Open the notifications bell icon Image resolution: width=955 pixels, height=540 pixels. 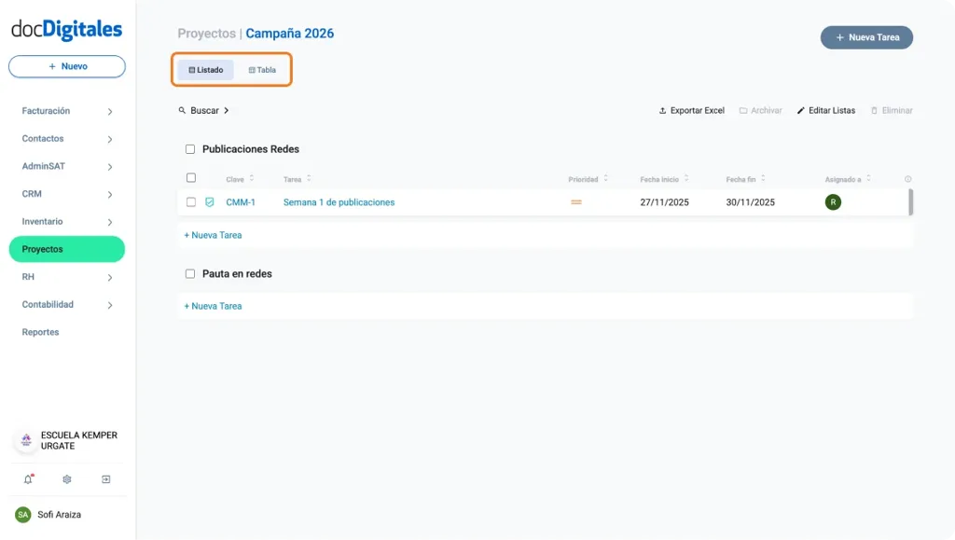click(26, 478)
